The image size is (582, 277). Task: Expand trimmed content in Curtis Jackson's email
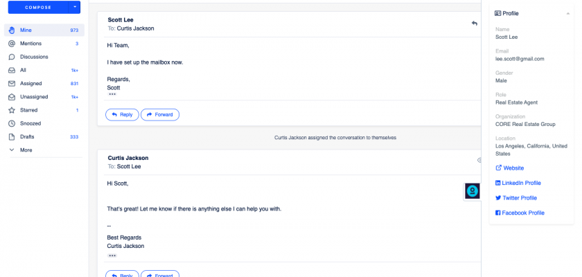(x=112, y=256)
